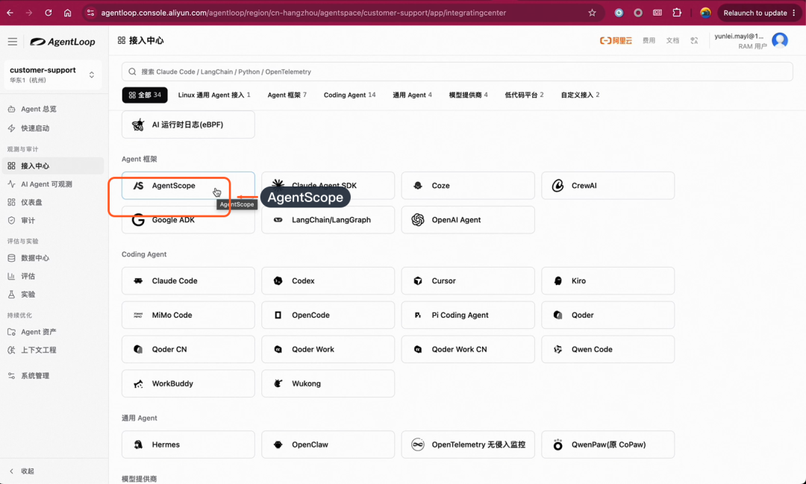The image size is (806, 484).
Task: Select Coding Agent 14 tab
Action: tap(349, 95)
